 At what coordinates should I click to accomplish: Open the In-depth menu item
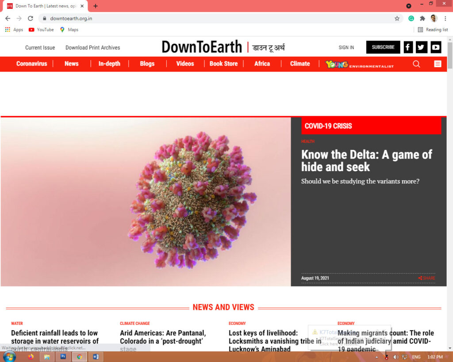point(109,64)
